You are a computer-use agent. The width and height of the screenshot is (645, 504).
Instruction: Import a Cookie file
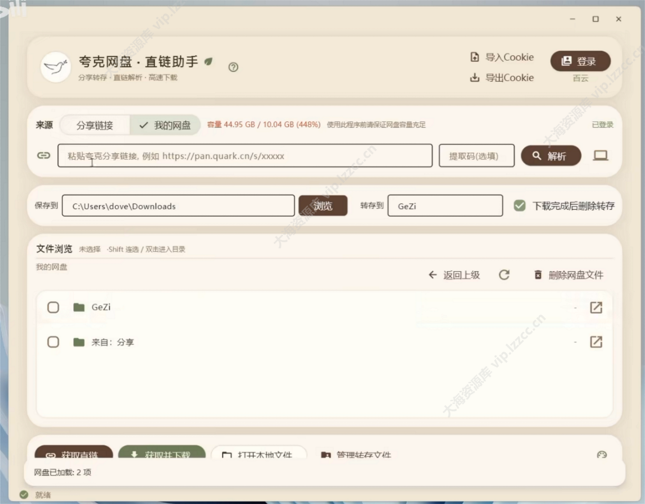click(502, 57)
